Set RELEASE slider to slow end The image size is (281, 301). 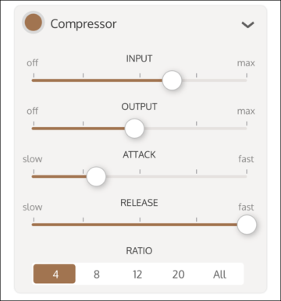(34, 225)
